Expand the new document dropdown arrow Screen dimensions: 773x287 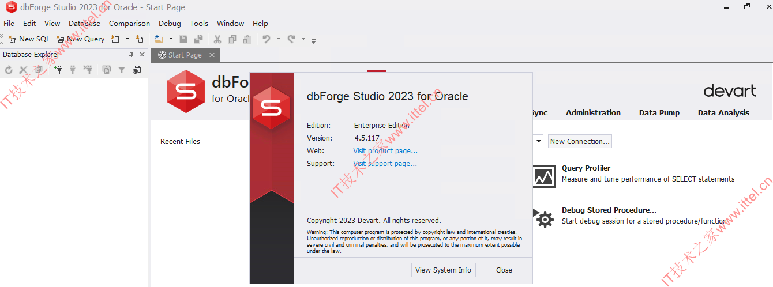[127, 39]
